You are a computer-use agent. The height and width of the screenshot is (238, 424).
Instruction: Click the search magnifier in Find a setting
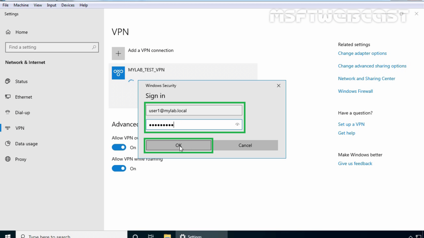94,47
